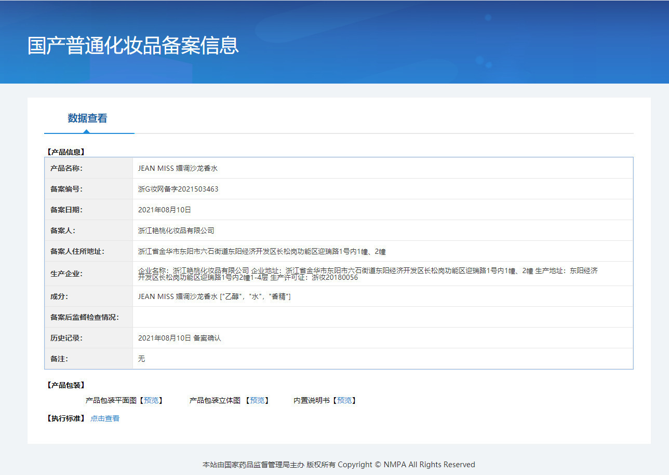Open 产品包装平面图 预览 link
The image size is (669, 475).
tap(151, 401)
